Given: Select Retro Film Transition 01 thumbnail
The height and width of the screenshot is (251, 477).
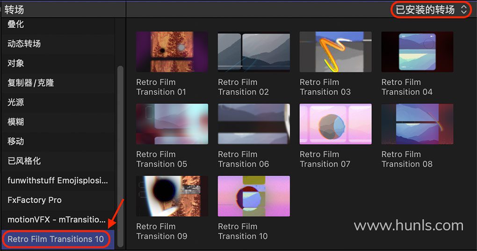Looking at the screenshot, I should [x=172, y=52].
